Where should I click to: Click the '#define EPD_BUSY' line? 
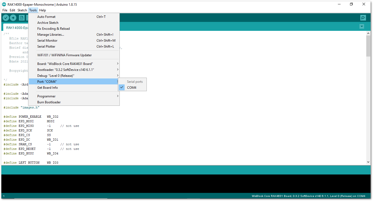click(31, 154)
